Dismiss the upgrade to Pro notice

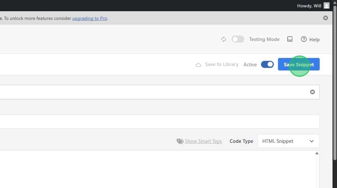[325, 18]
